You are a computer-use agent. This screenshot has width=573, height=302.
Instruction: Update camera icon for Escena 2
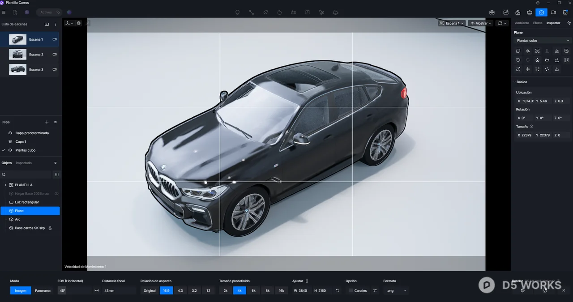tap(55, 54)
